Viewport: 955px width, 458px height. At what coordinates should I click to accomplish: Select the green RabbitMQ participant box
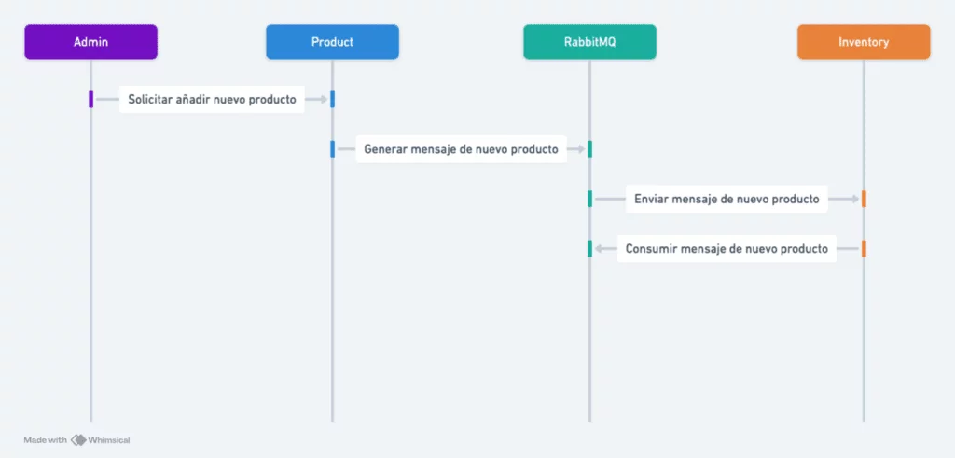(589, 42)
